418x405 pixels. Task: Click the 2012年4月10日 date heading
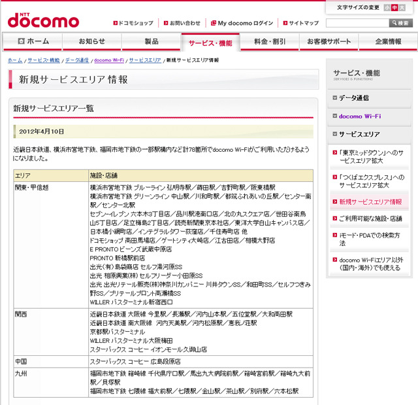42,132
